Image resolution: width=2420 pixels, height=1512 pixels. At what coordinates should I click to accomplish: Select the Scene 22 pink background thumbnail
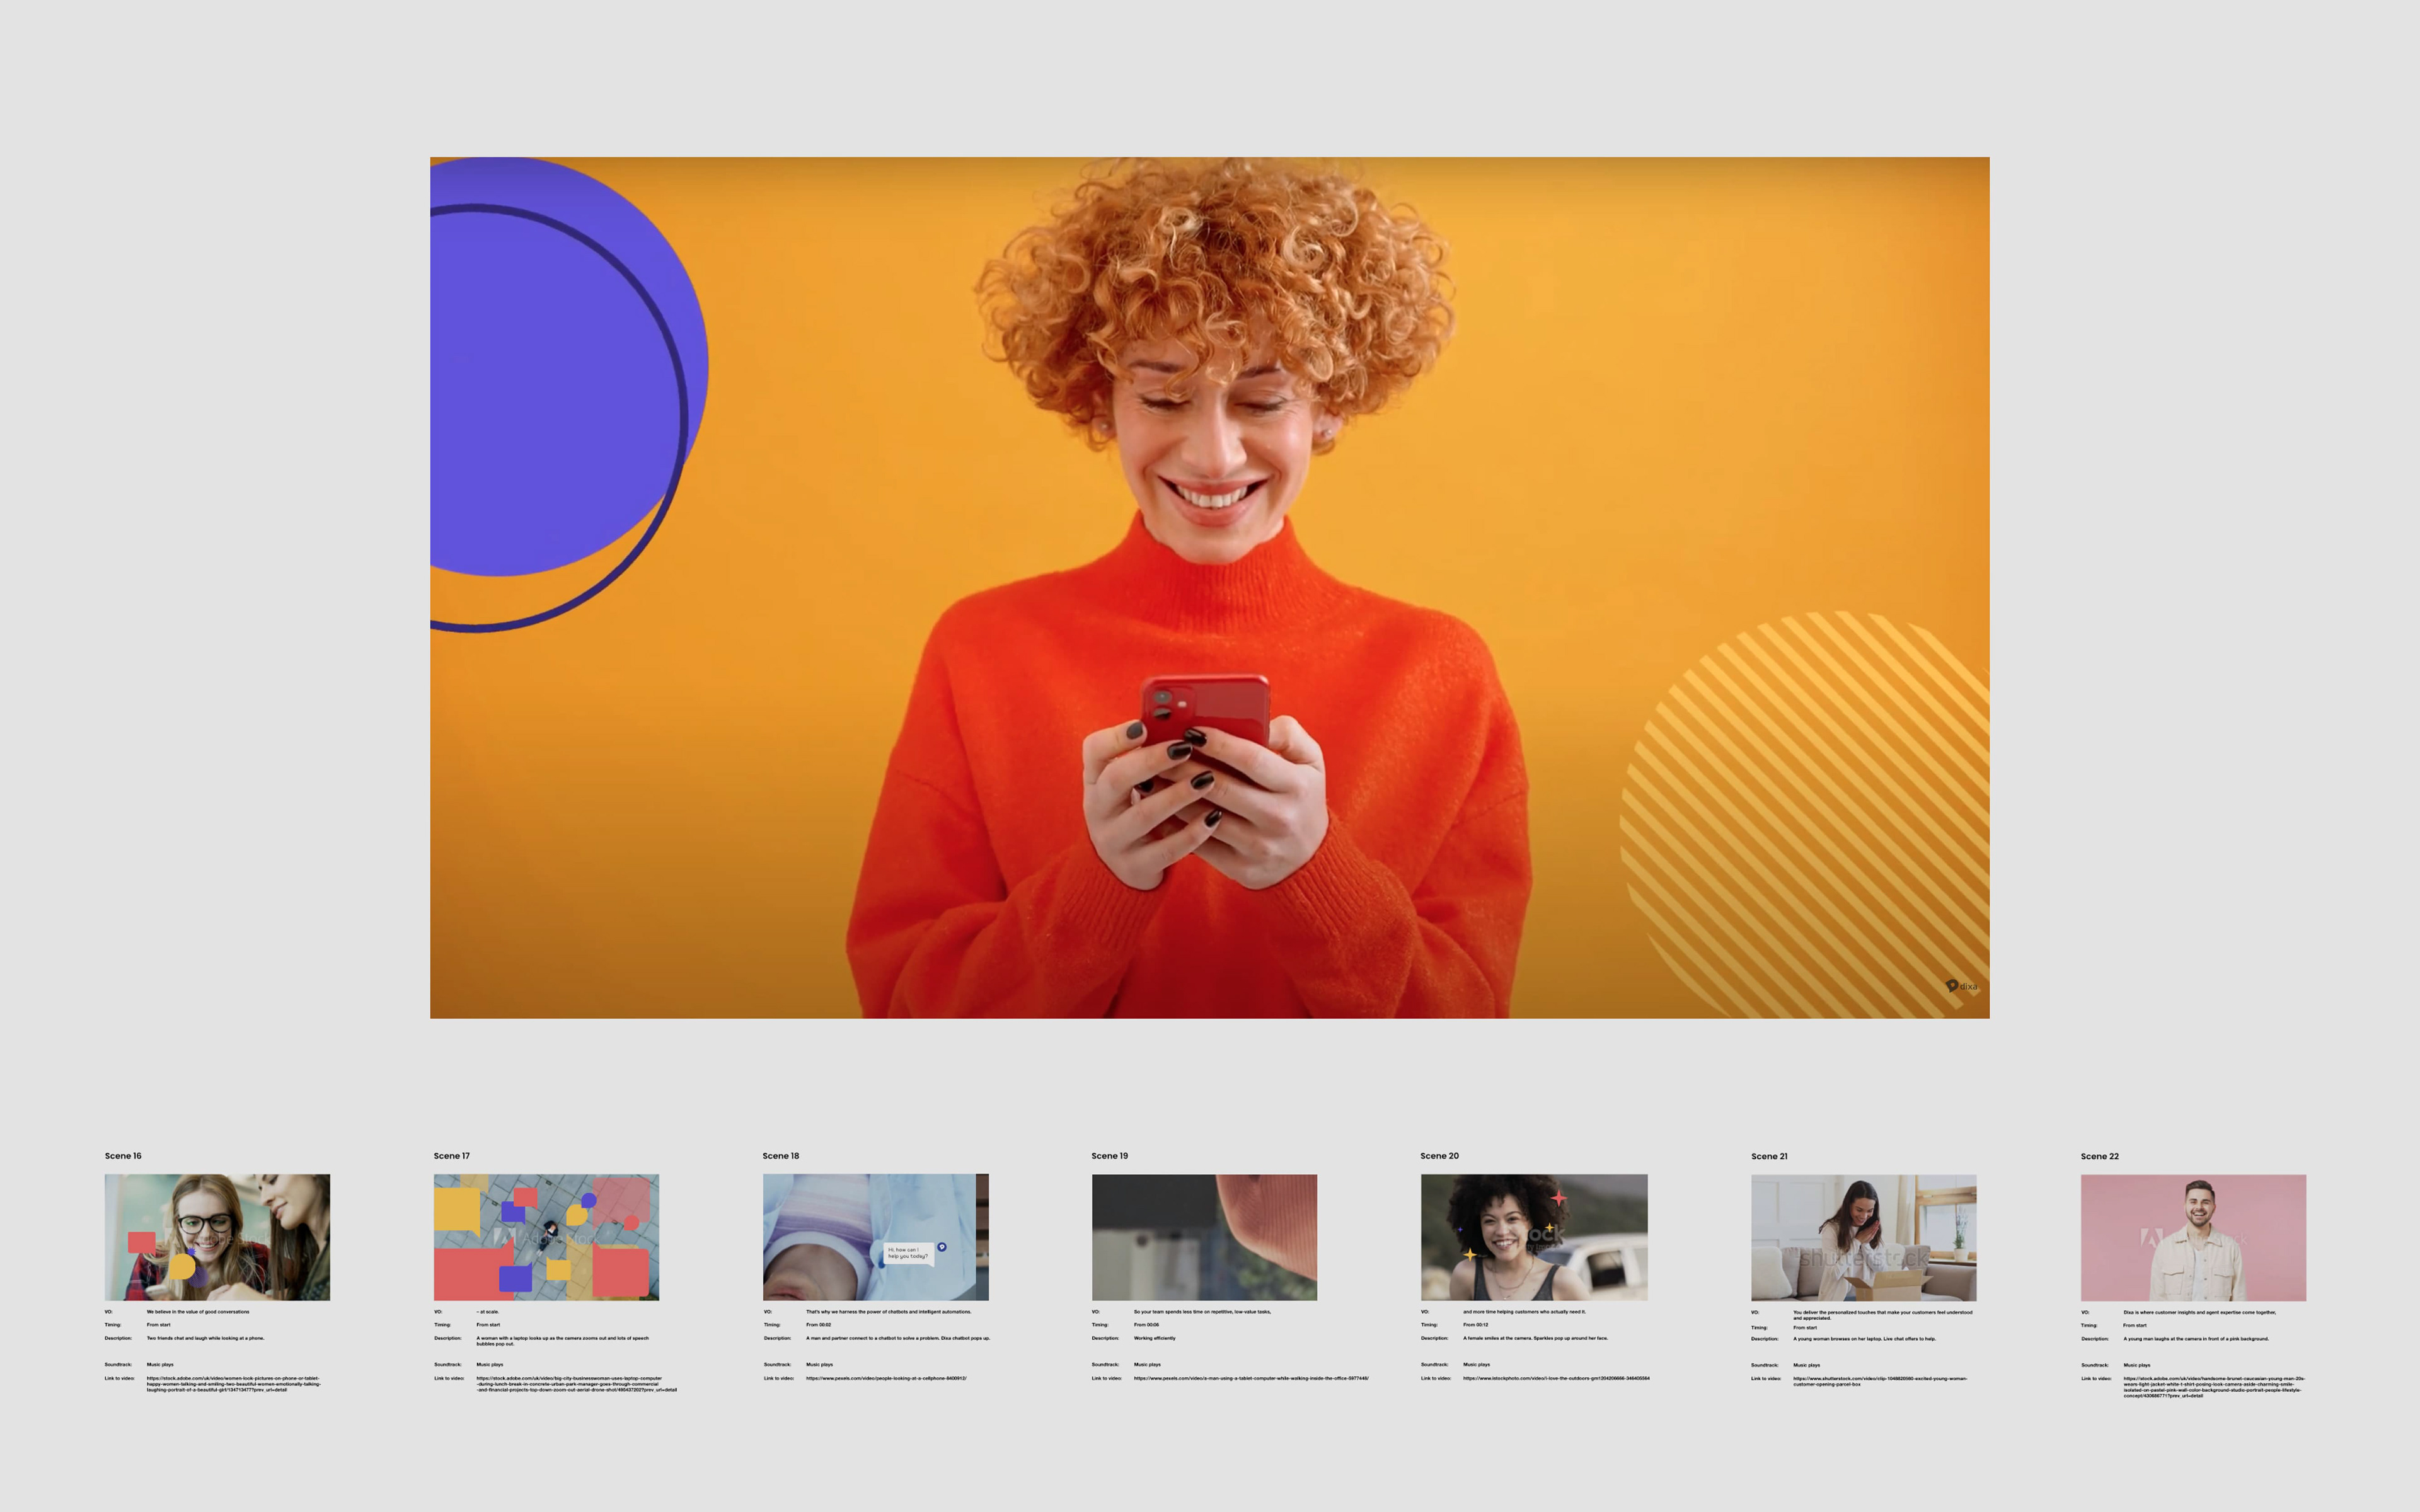(x=2193, y=1237)
